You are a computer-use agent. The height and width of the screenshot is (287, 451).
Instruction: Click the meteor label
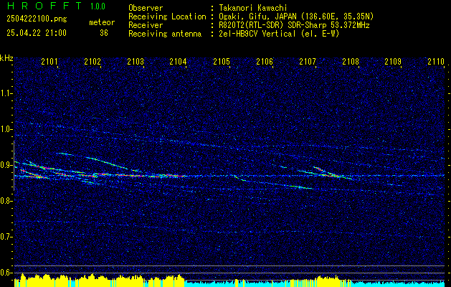click(102, 22)
